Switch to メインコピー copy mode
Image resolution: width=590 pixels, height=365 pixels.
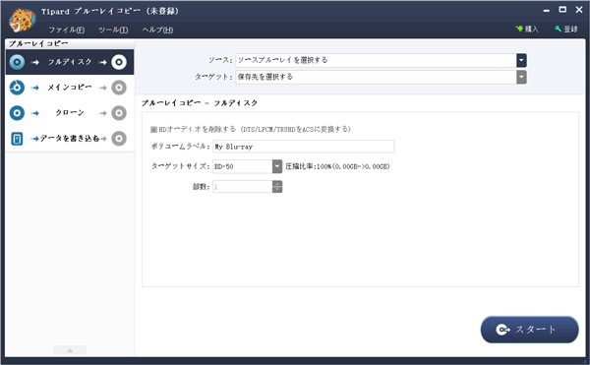(x=70, y=88)
